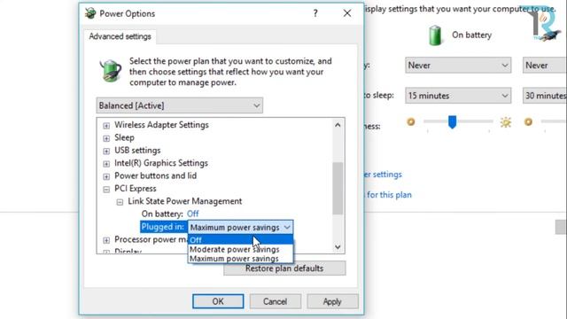Expand Intel(R) Graphics Settings
The height and width of the screenshot is (319, 567).
106,164
